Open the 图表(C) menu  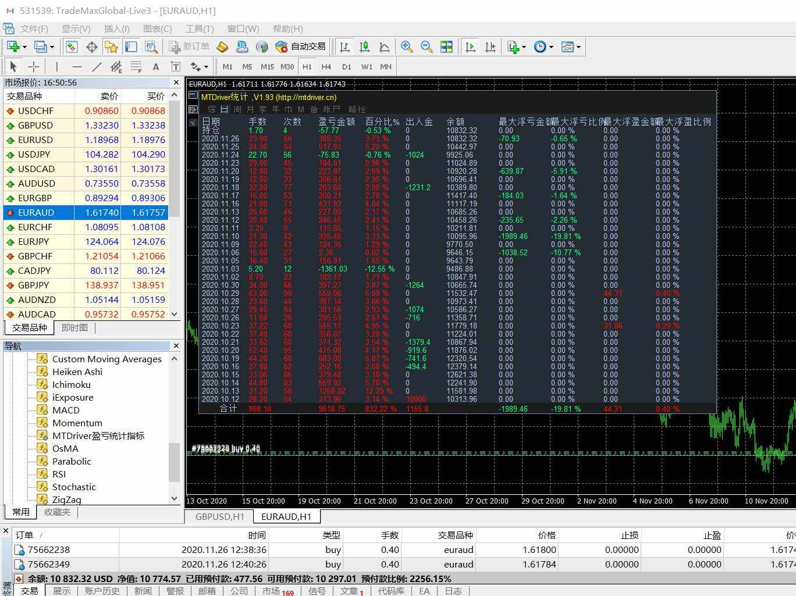pos(157,28)
